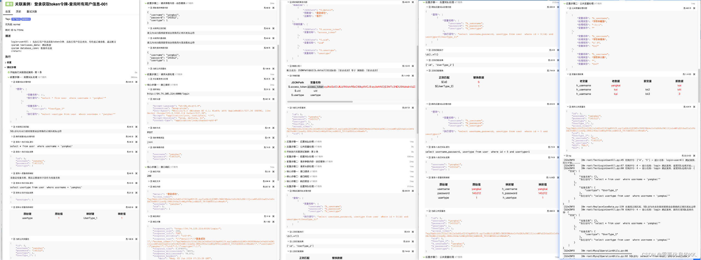This screenshot has height=260, width=701.
Task: Click fullscreen icon for 查询-2-执行SQL语句 53 B
Action: [136, 183]
